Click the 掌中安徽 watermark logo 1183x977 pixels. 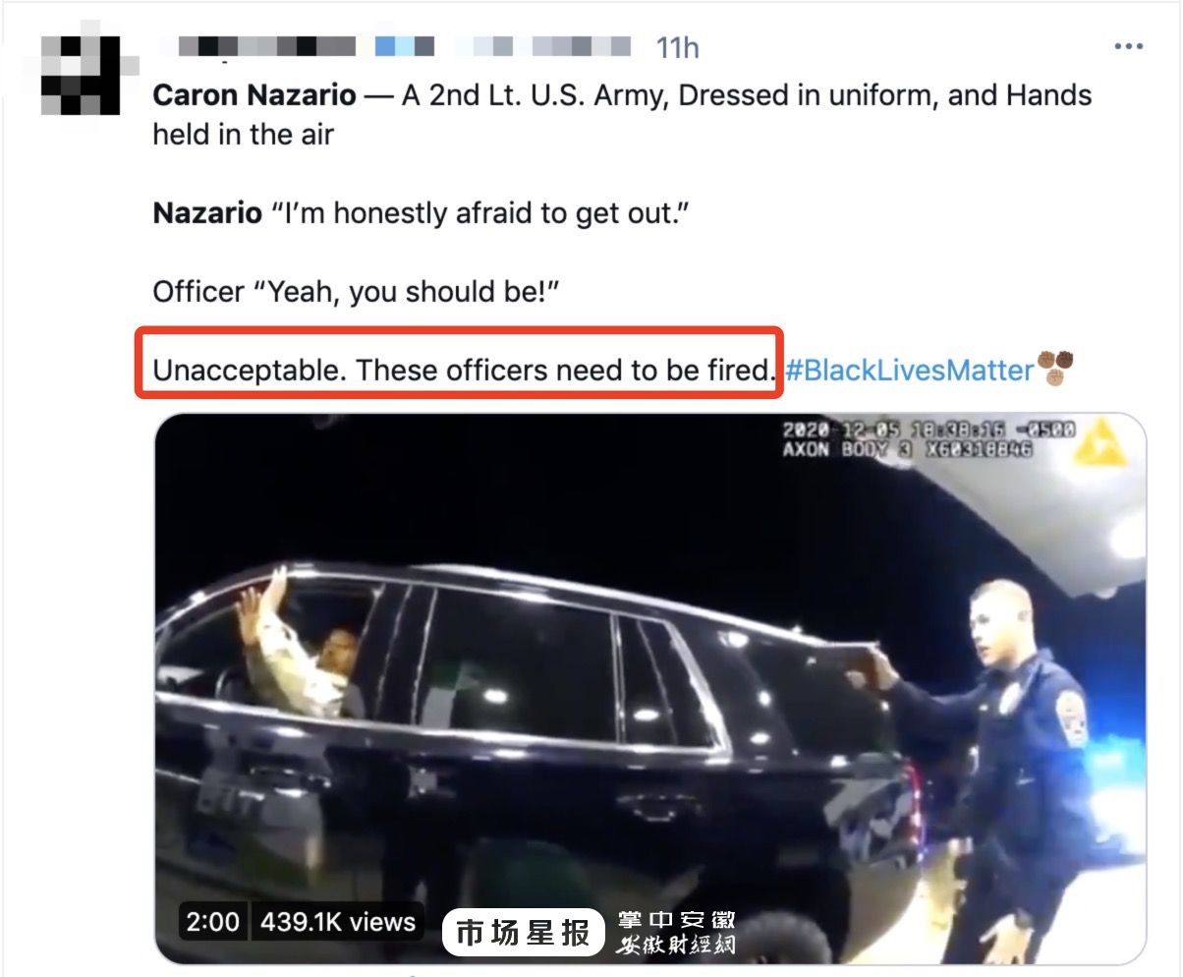[676, 933]
